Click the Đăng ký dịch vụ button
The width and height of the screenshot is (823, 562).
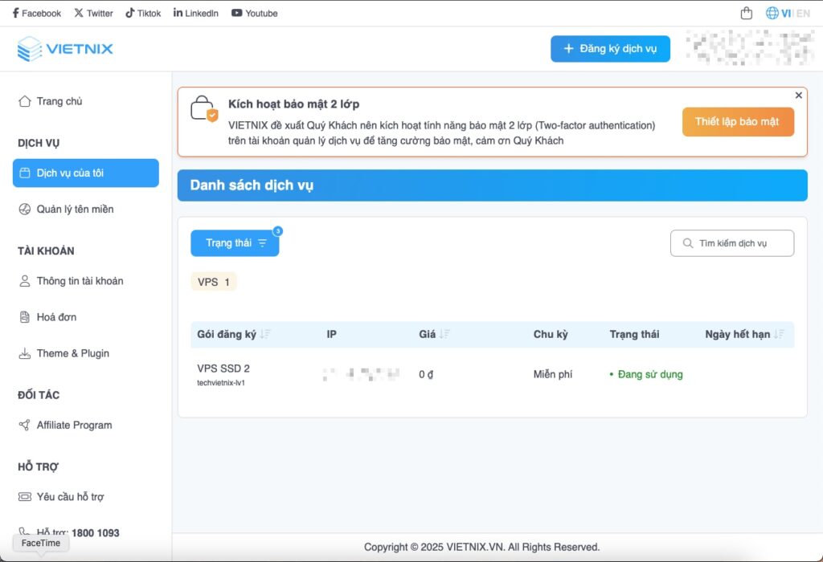coord(610,48)
